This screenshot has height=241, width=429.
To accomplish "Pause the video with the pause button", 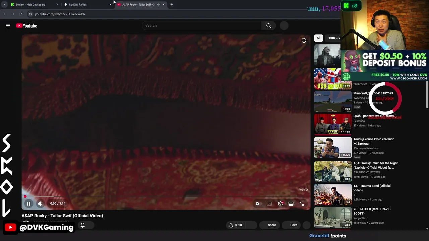I will coord(29,203).
